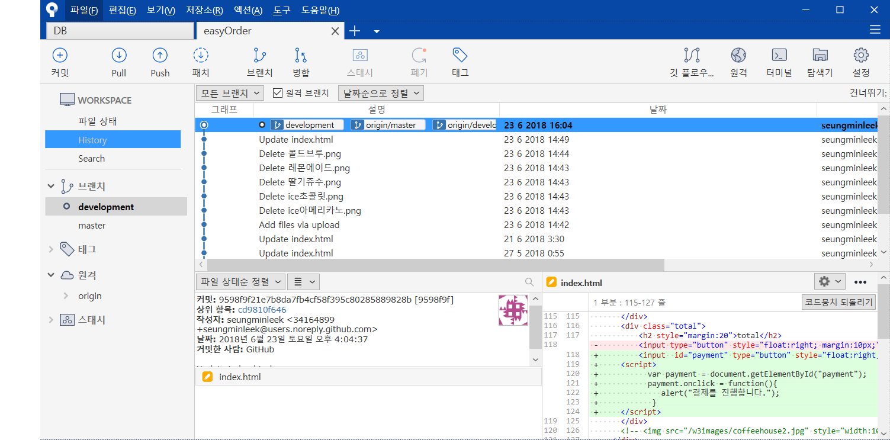The image size is (890, 440).
Task: Select the commit Add files via upload
Action: (536, 225)
